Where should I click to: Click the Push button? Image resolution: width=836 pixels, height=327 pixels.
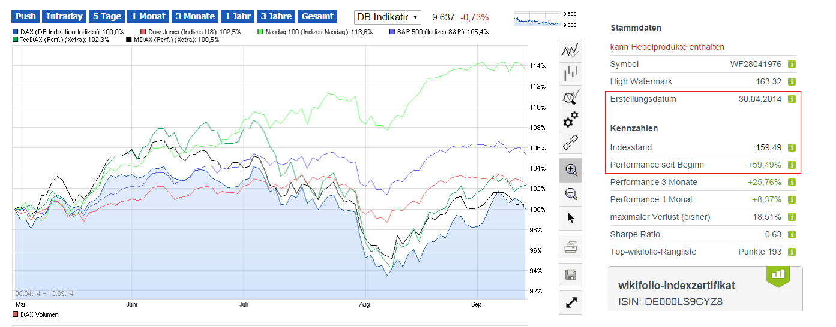(x=26, y=17)
